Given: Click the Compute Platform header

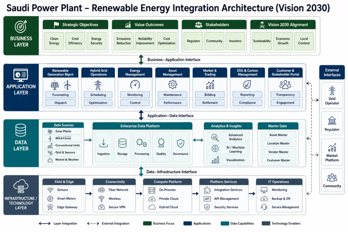Looking at the screenshot, I should (168, 182).
